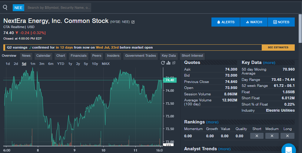Click the search magnifier icon
The image size is (302, 153).
[x=5, y=8]
